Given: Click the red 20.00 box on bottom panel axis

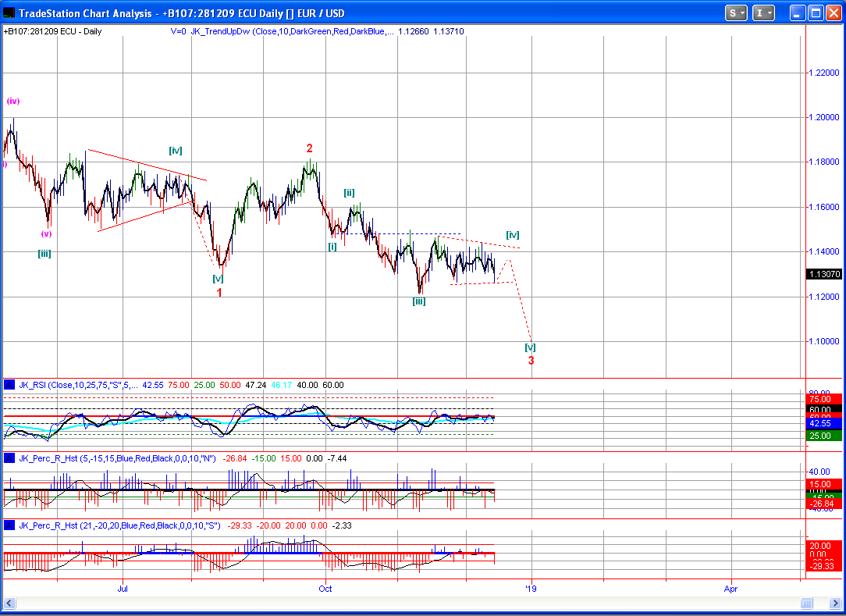Looking at the screenshot, I should [x=824, y=546].
